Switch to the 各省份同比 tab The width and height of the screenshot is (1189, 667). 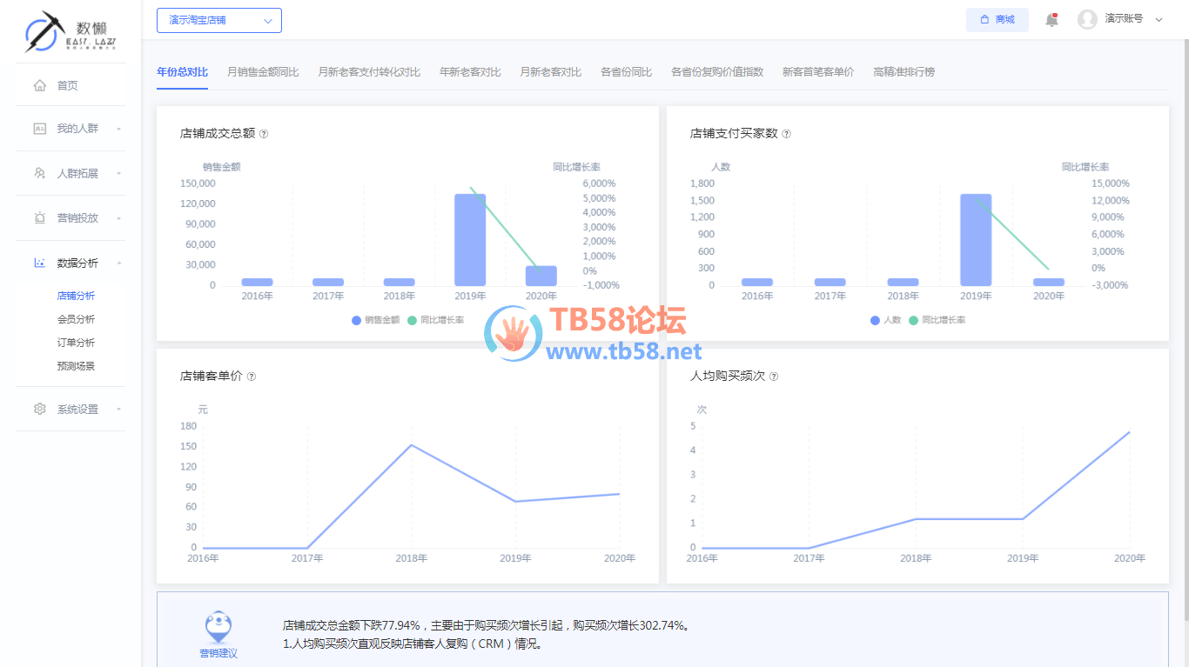626,72
